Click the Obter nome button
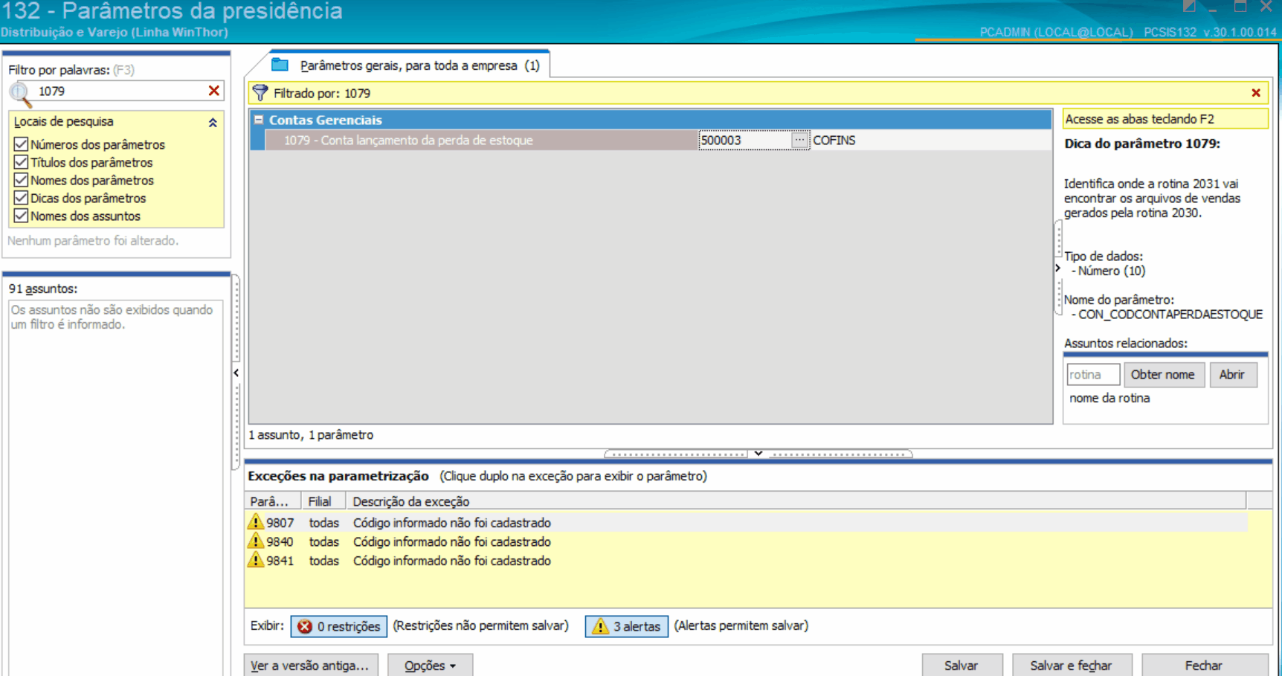This screenshot has width=1282, height=676. tap(1164, 374)
